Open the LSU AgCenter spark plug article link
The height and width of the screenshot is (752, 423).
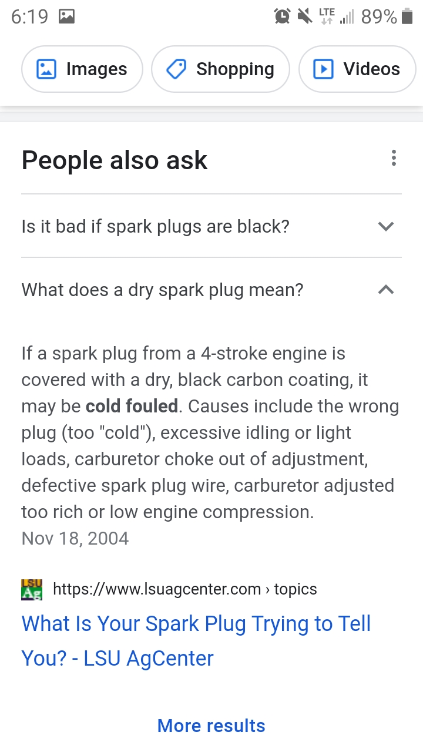(x=196, y=641)
